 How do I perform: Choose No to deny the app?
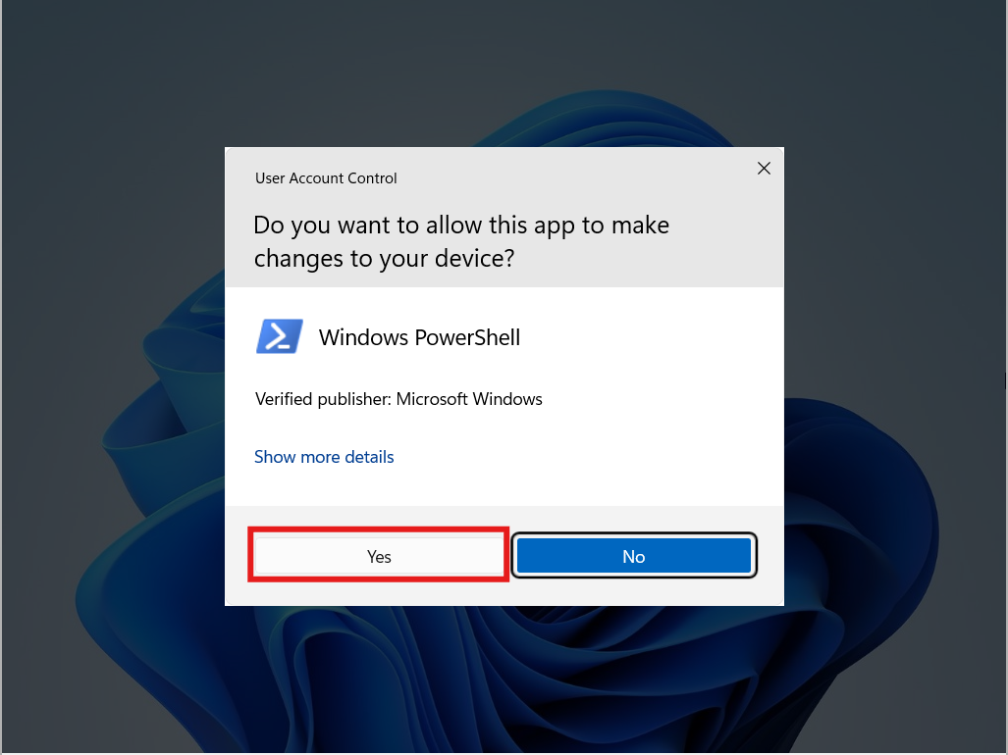pyautogui.click(x=634, y=556)
